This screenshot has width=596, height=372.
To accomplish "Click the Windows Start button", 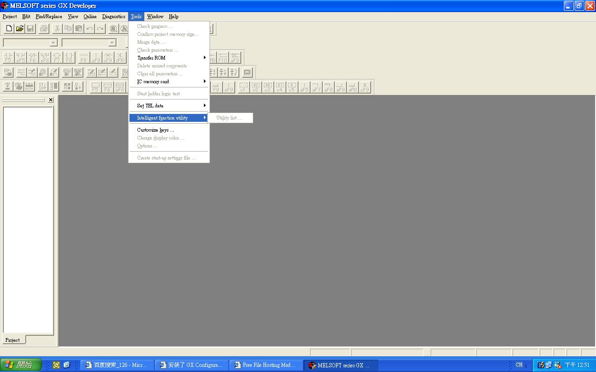I will pos(20,365).
